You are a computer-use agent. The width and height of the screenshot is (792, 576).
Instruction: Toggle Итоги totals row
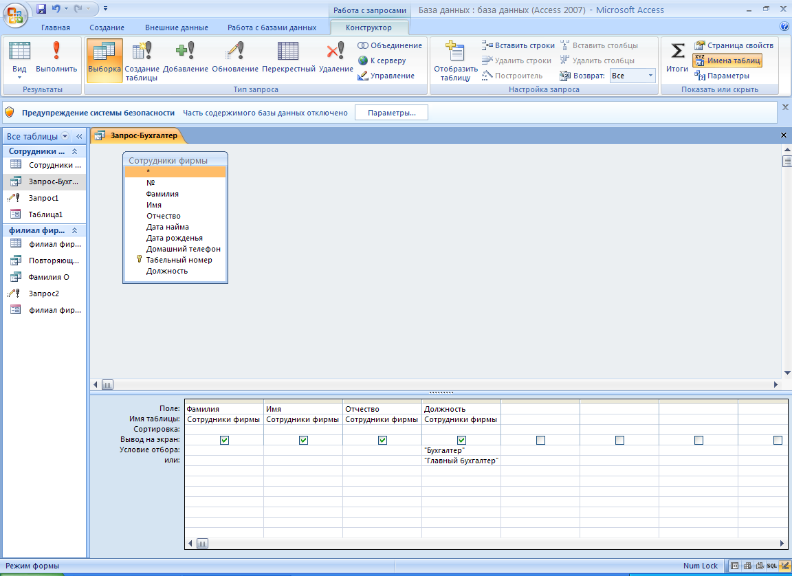pyautogui.click(x=676, y=58)
